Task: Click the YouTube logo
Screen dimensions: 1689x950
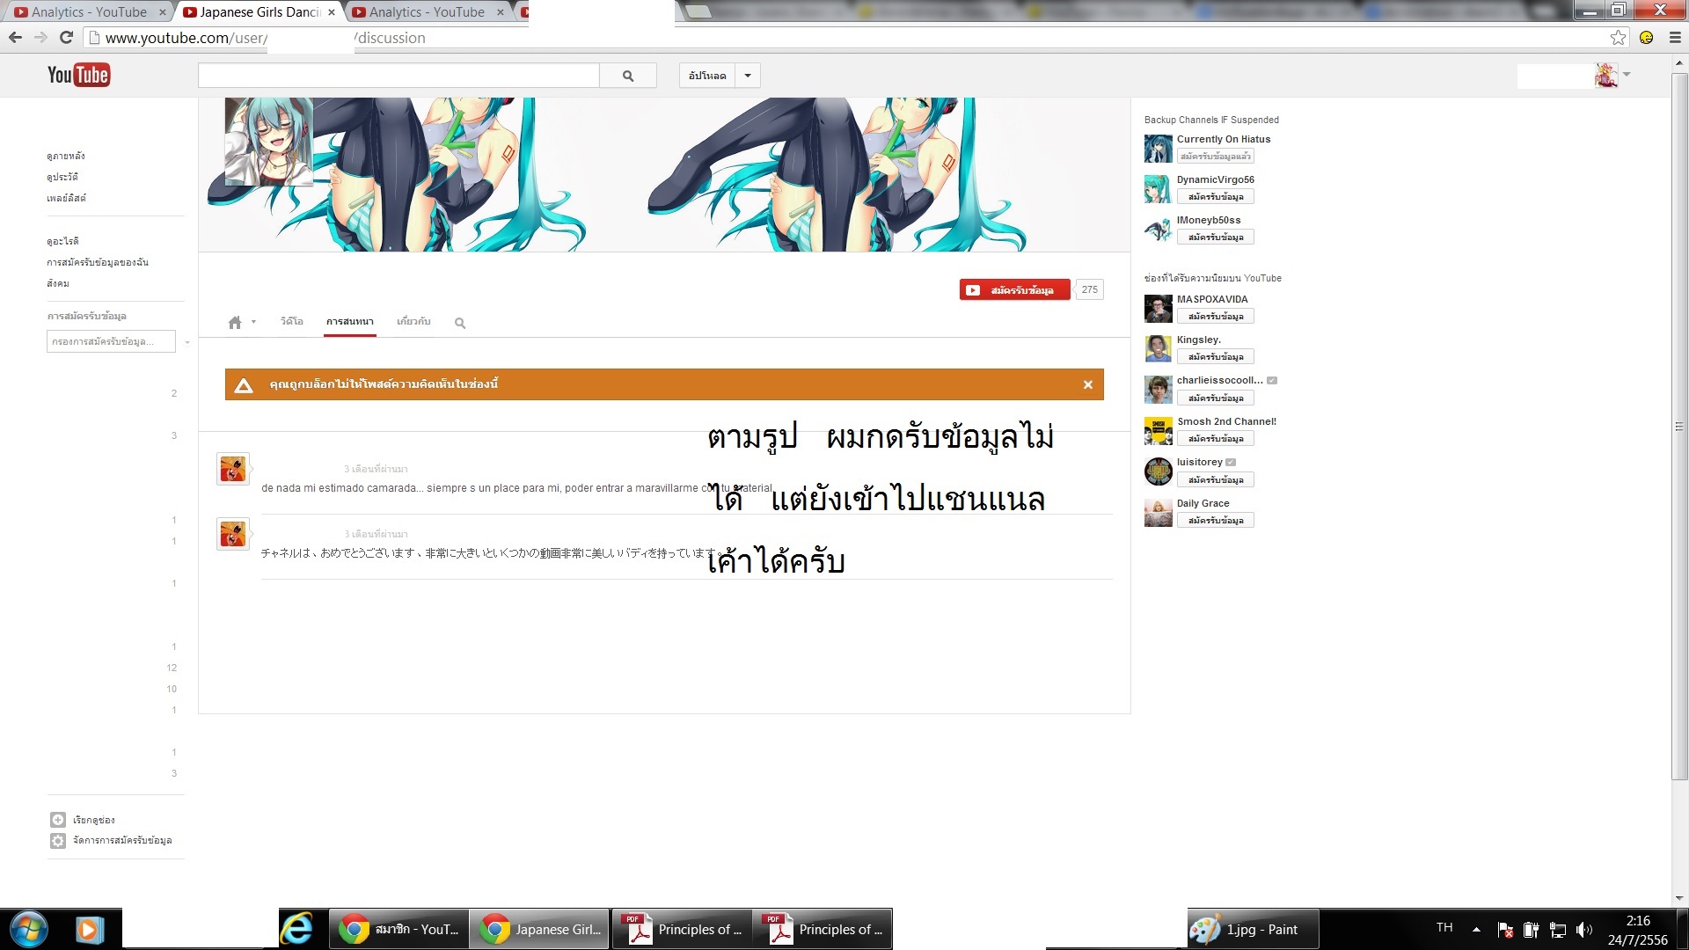Action: pyautogui.click(x=78, y=75)
